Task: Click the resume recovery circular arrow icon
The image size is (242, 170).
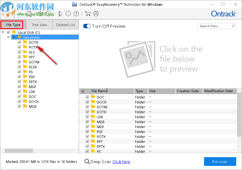Action: pos(49,14)
